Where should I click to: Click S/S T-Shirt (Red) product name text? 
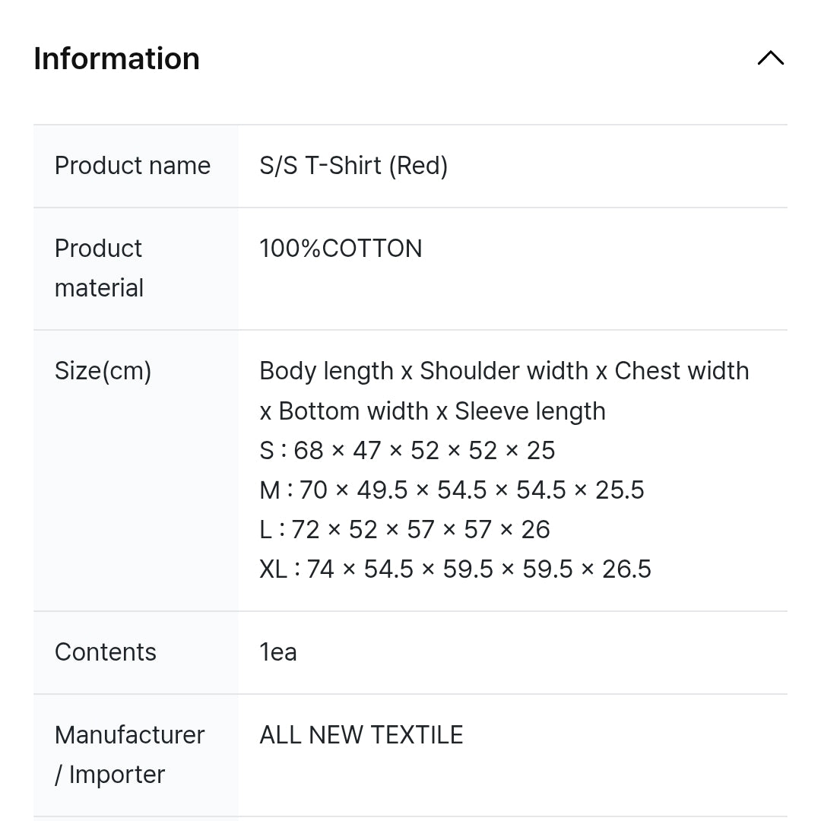[353, 166]
